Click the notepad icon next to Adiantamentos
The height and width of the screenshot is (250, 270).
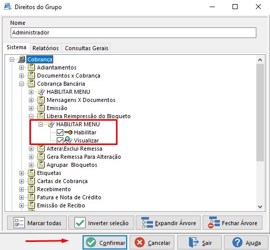pos(31,67)
